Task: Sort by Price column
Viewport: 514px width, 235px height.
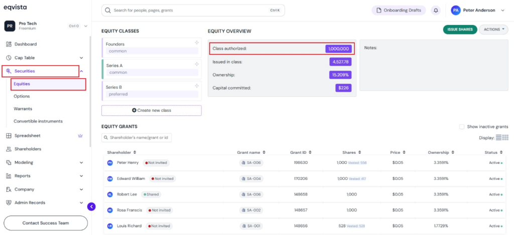Action: click(x=398, y=152)
